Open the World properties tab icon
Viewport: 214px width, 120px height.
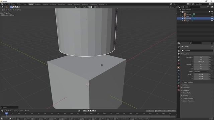click(179, 63)
